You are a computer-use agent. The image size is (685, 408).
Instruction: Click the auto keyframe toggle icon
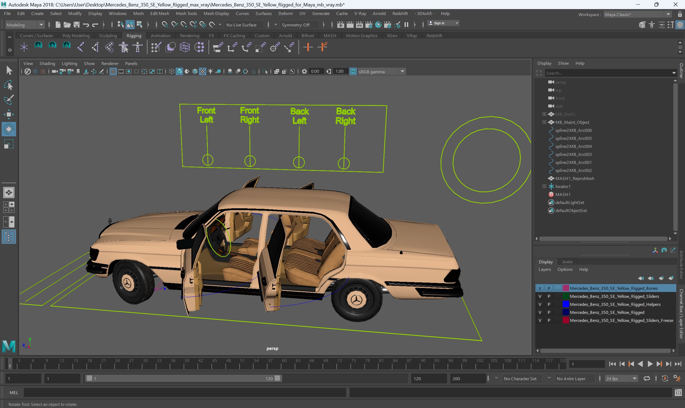pos(665,379)
